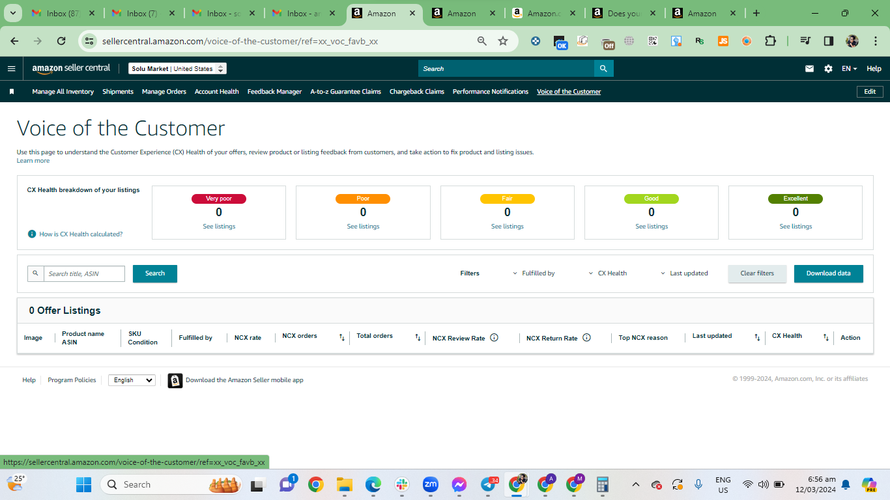This screenshot has height=500, width=890.
Task: Open Settings with the gear icon
Action: click(x=828, y=68)
